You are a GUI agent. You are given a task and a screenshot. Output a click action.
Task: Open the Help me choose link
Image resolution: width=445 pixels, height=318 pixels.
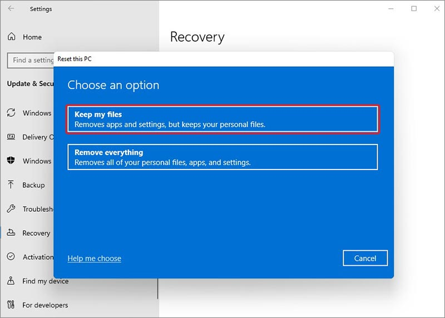(x=94, y=259)
